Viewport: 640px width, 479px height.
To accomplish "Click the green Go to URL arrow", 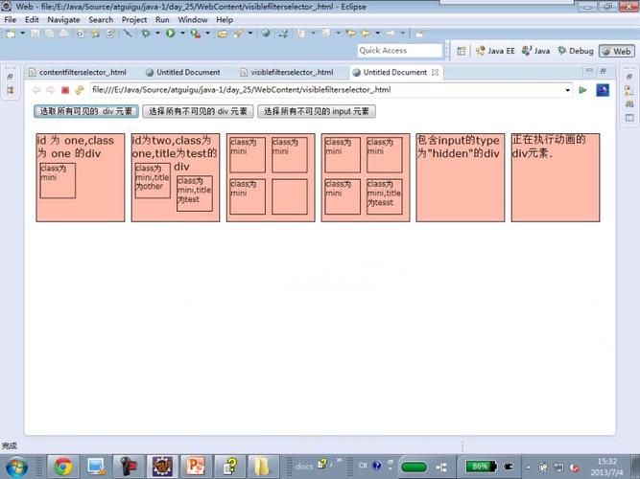I will coord(582,90).
